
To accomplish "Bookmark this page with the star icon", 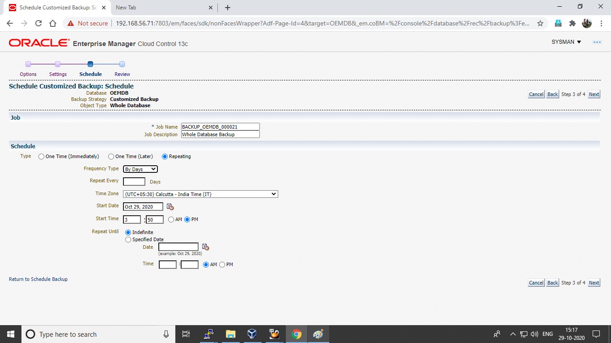I will tap(541, 24).
